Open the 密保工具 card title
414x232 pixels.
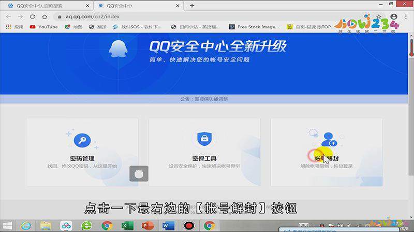pos(204,158)
